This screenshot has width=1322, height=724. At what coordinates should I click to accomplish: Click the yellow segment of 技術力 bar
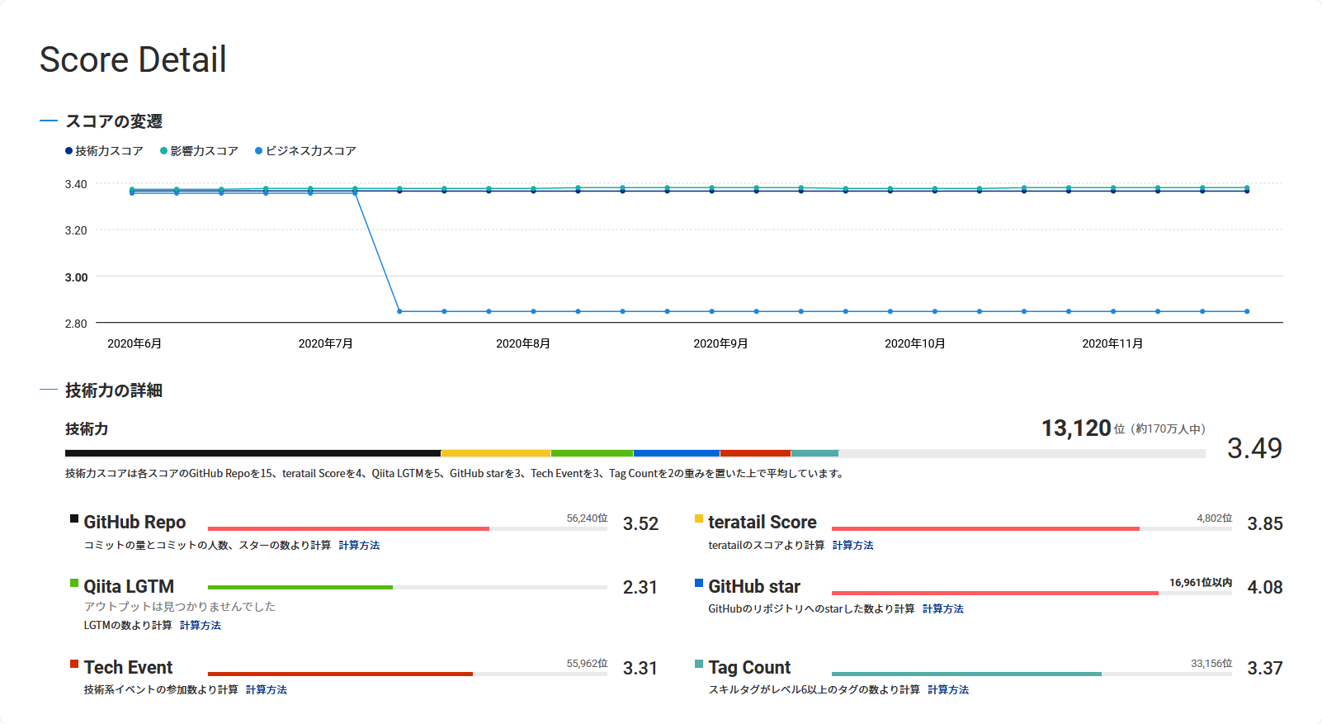tap(495, 453)
